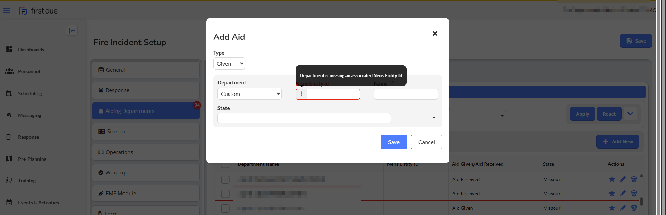This screenshot has height=215, width=666.
Task: Open the State dropdown arrow
Action: coord(434,118)
